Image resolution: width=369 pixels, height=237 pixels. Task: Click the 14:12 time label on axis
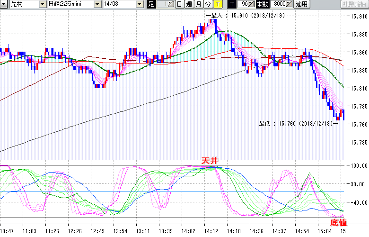pyautogui.click(x=211, y=231)
